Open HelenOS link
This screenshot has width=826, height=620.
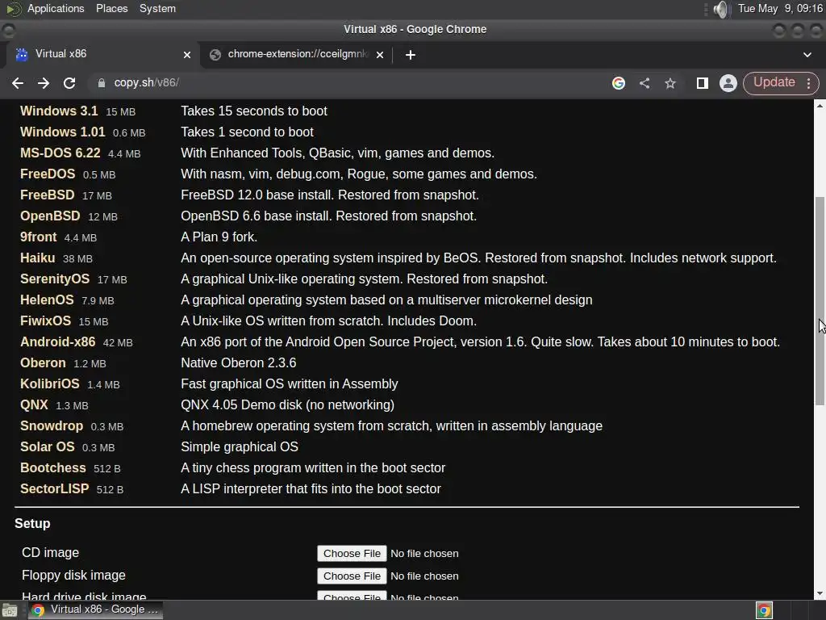[47, 300]
